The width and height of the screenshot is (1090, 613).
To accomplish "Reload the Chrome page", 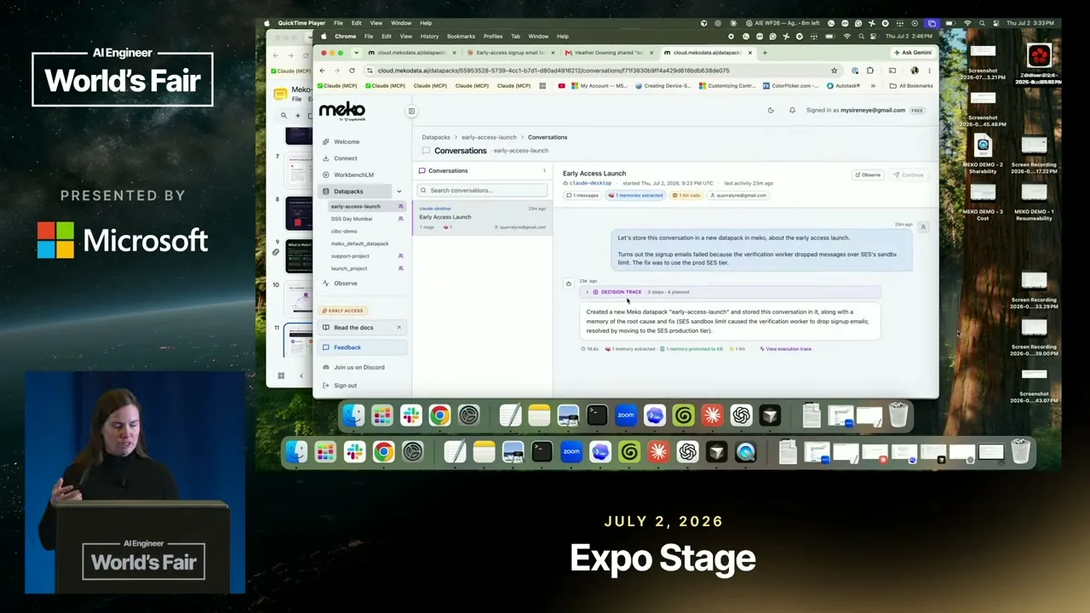I will (x=353, y=71).
